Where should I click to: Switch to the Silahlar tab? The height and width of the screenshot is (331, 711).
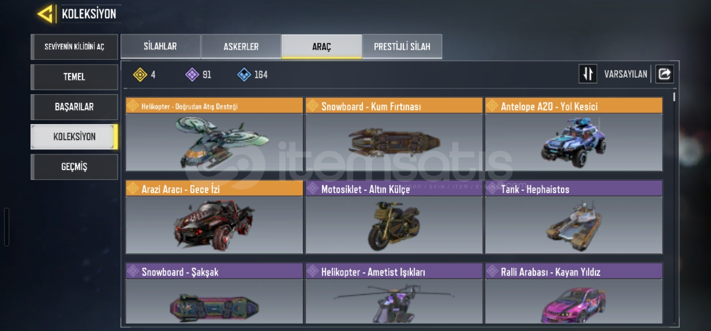pyautogui.click(x=160, y=46)
